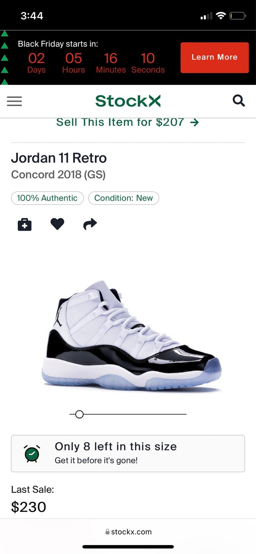The image size is (256, 554).
Task: Select the Condition: New badge
Action: tap(124, 198)
